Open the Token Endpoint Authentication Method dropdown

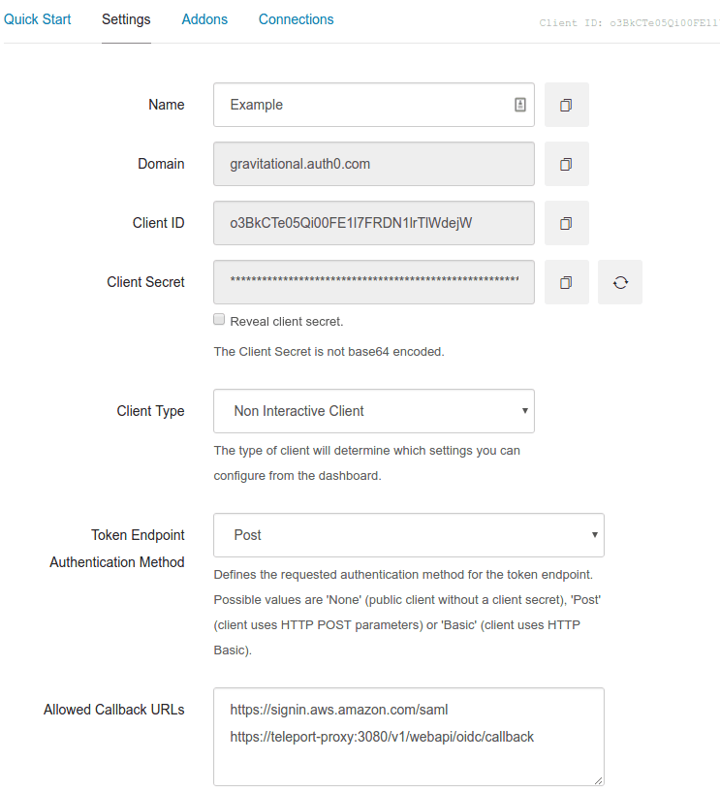pos(407,535)
